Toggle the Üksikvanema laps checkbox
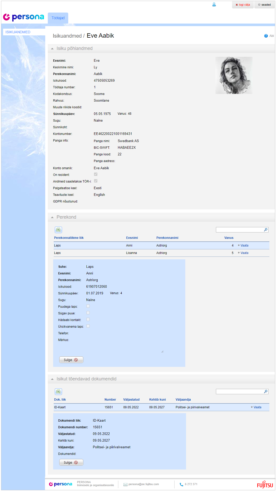This screenshot has height=491, width=276. coord(88,326)
